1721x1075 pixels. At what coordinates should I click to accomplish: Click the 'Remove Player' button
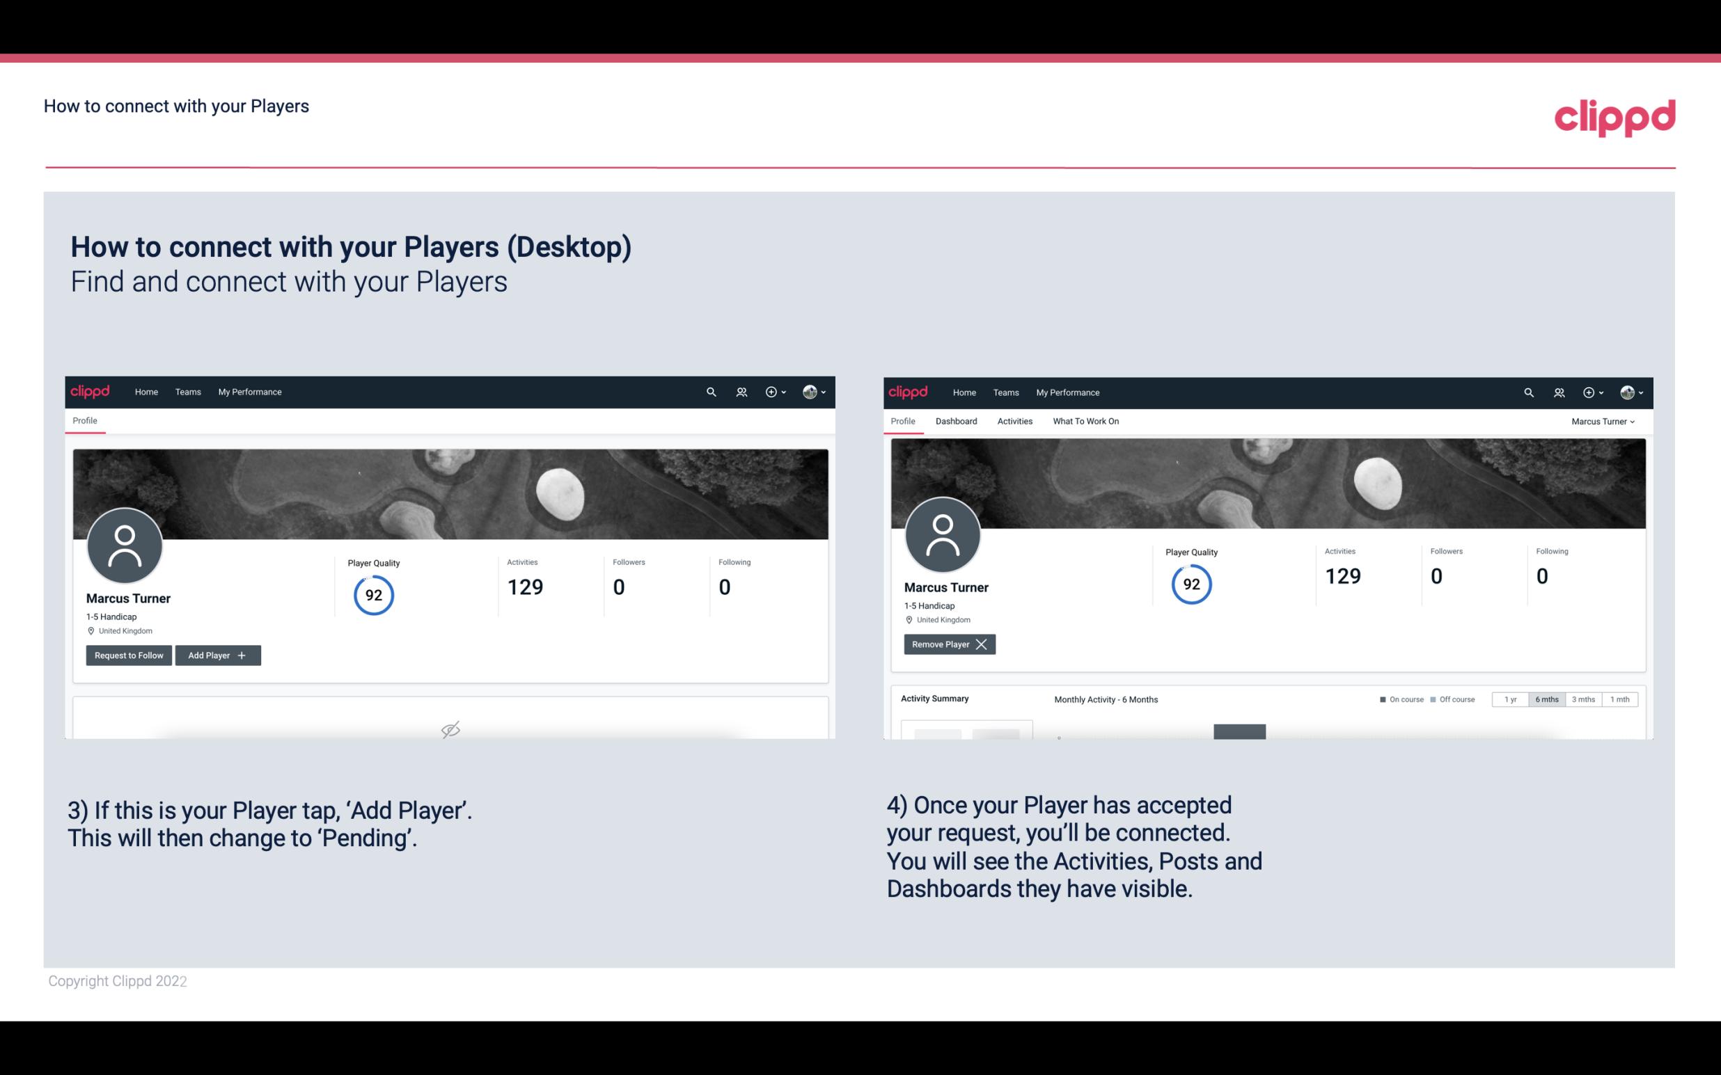tap(948, 644)
